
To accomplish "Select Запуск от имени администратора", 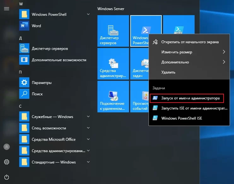I will click(x=187, y=98).
